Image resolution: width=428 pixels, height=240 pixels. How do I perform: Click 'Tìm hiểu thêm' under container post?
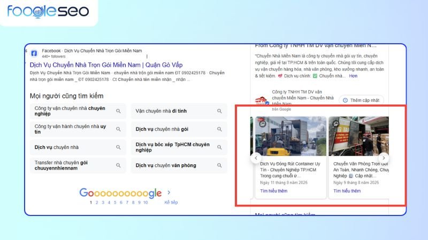coord(273,191)
